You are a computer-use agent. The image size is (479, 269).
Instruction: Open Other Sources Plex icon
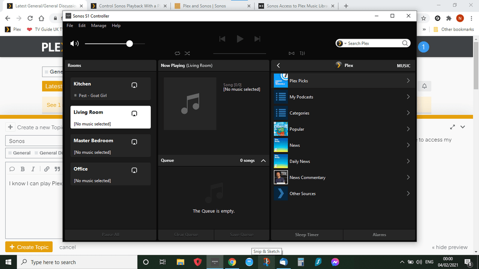point(281,193)
